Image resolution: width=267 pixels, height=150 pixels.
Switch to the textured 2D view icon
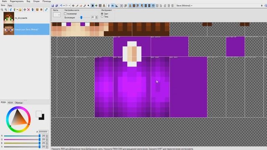click(113, 5)
